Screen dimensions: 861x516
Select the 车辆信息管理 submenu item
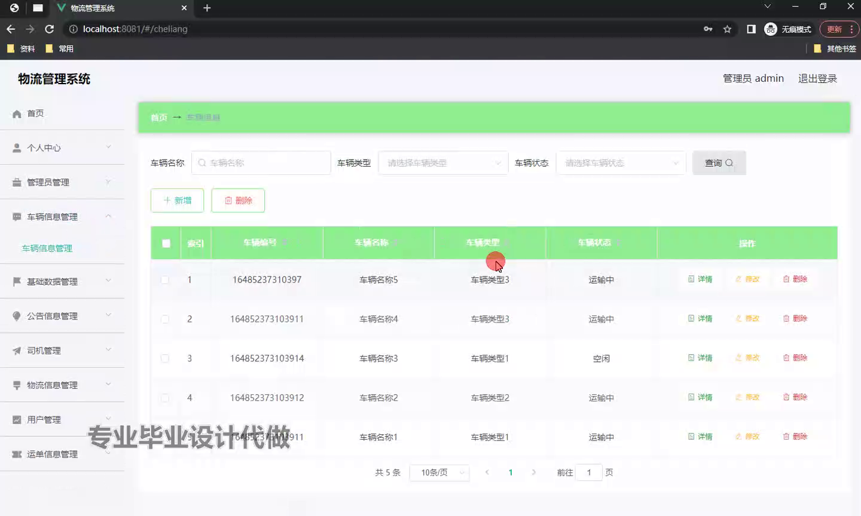pyautogui.click(x=47, y=248)
